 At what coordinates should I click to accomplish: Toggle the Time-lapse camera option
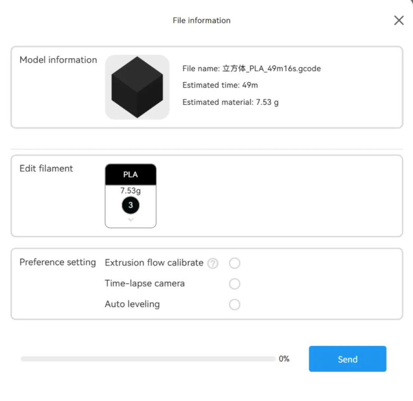234,284
